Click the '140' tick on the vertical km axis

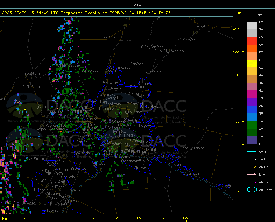coord(236,28)
